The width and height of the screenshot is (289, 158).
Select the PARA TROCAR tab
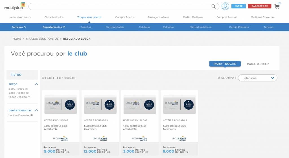tap(225, 64)
